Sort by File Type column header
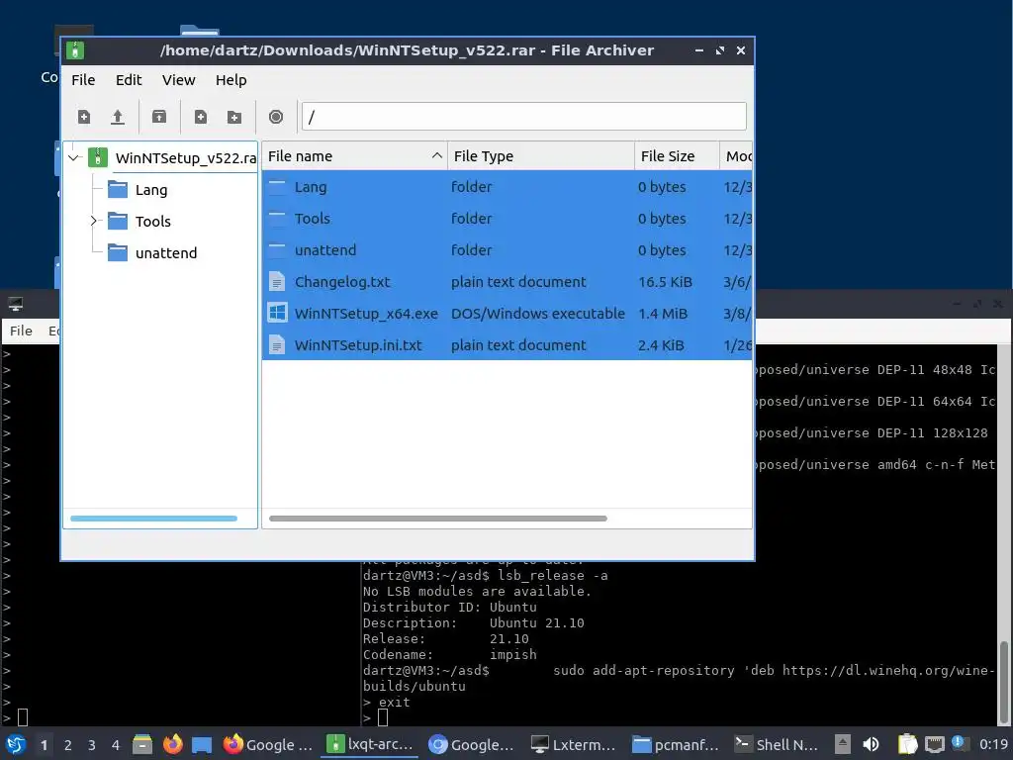Viewport: 1013px width, 760px height. [541, 156]
